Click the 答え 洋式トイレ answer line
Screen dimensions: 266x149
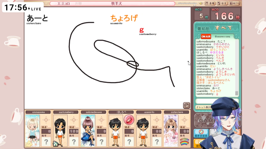(208, 77)
